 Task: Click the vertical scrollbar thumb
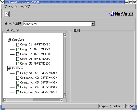[x=65, y=65]
